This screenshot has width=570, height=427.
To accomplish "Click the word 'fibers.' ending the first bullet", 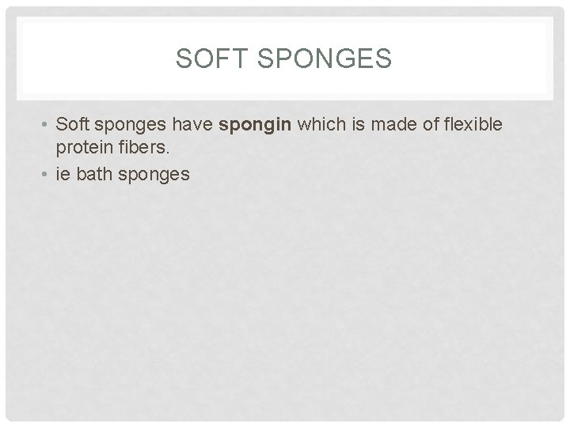I will [x=139, y=149].
